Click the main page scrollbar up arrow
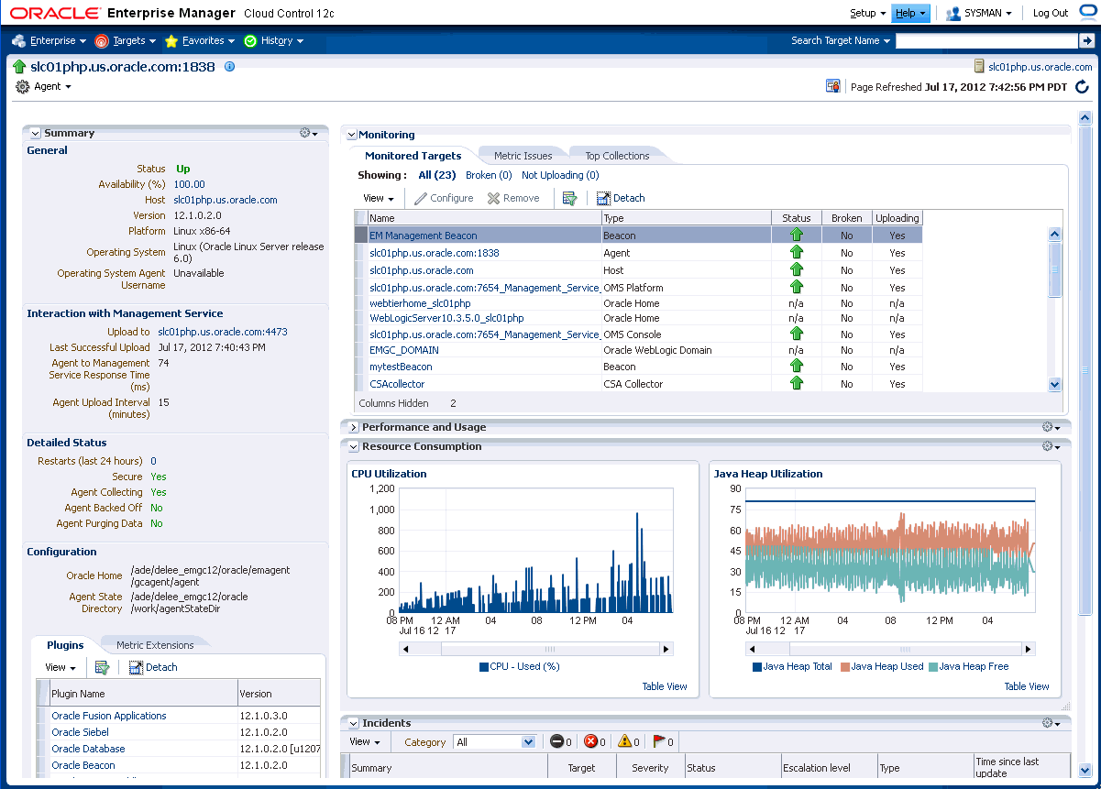Image resolution: width=1101 pixels, height=789 pixels. [x=1085, y=117]
